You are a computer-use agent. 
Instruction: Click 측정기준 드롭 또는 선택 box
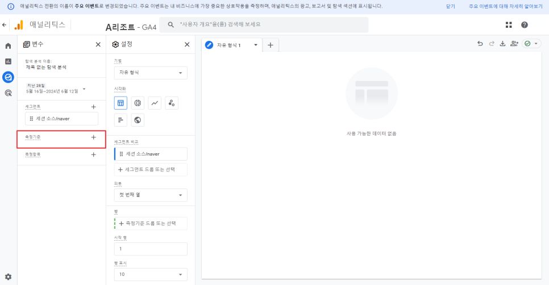(x=151, y=224)
